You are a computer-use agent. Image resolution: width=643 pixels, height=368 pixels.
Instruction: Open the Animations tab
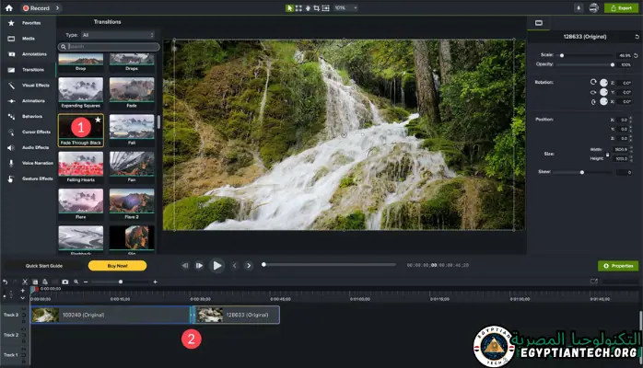tap(28, 100)
